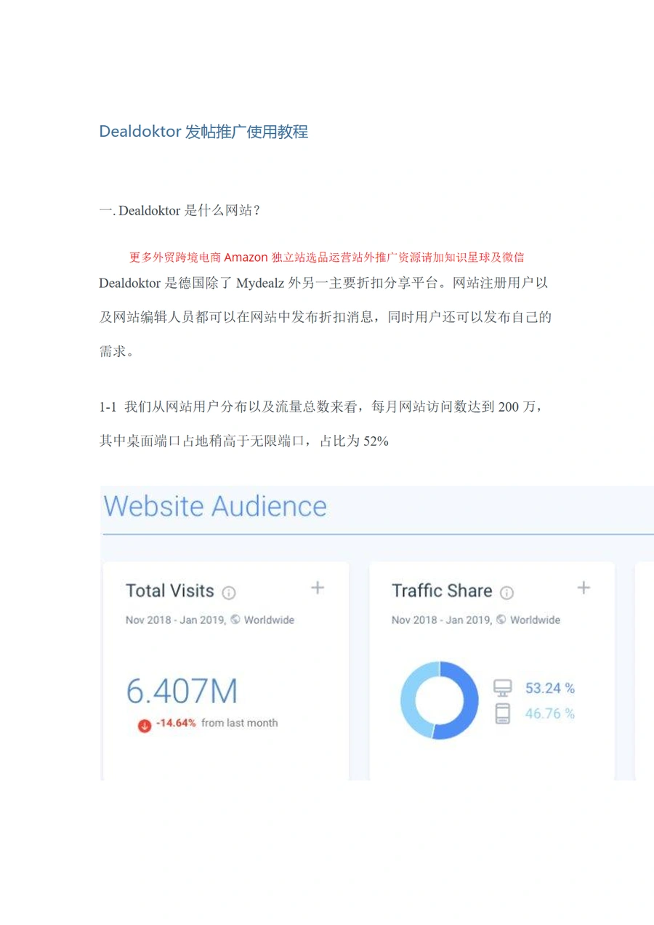
Task: Click the globe icon under Total Visits
Action: (235, 620)
